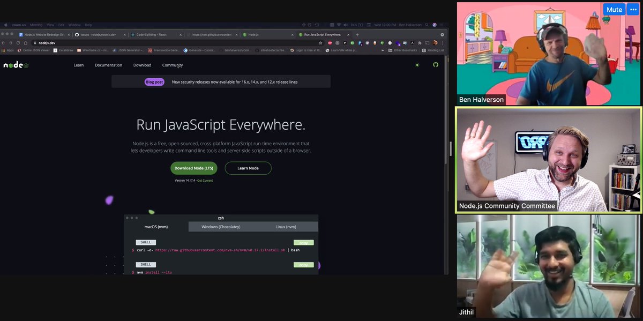Click the browser back arrow

[x=4, y=43]
